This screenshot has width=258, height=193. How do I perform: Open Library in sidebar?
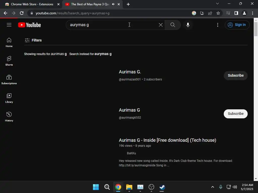(x=9, y=98)
